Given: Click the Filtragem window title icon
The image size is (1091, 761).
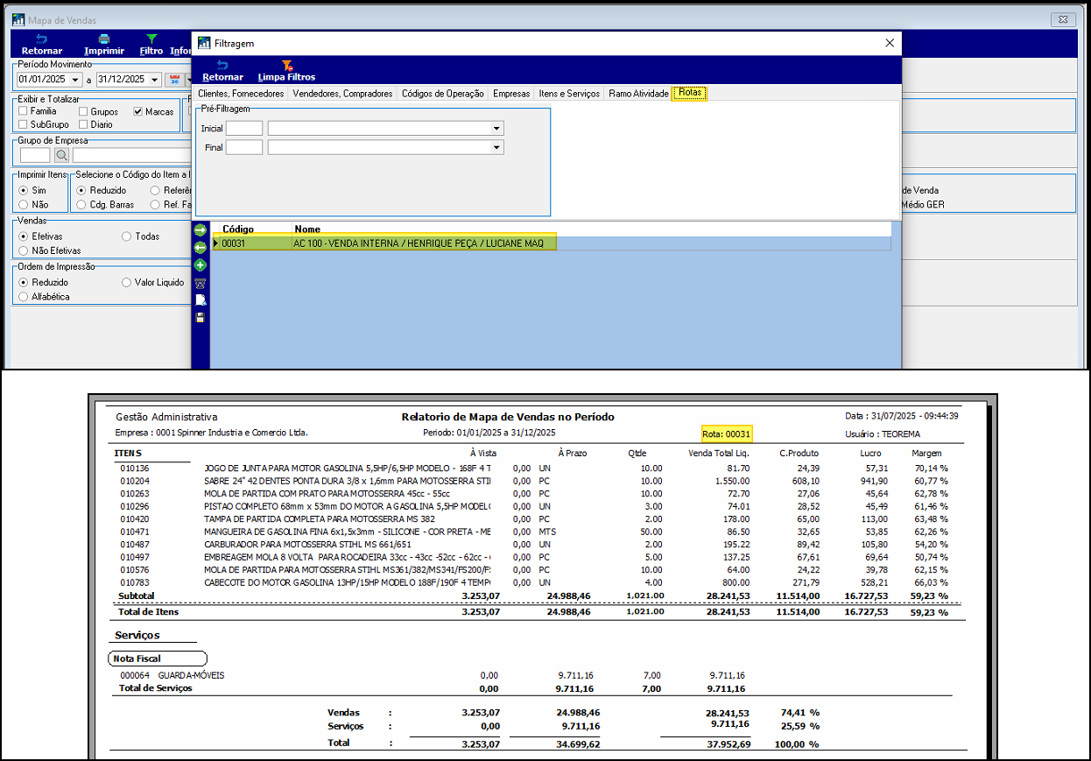Looking at the screenshot, I should coord(204,43).
